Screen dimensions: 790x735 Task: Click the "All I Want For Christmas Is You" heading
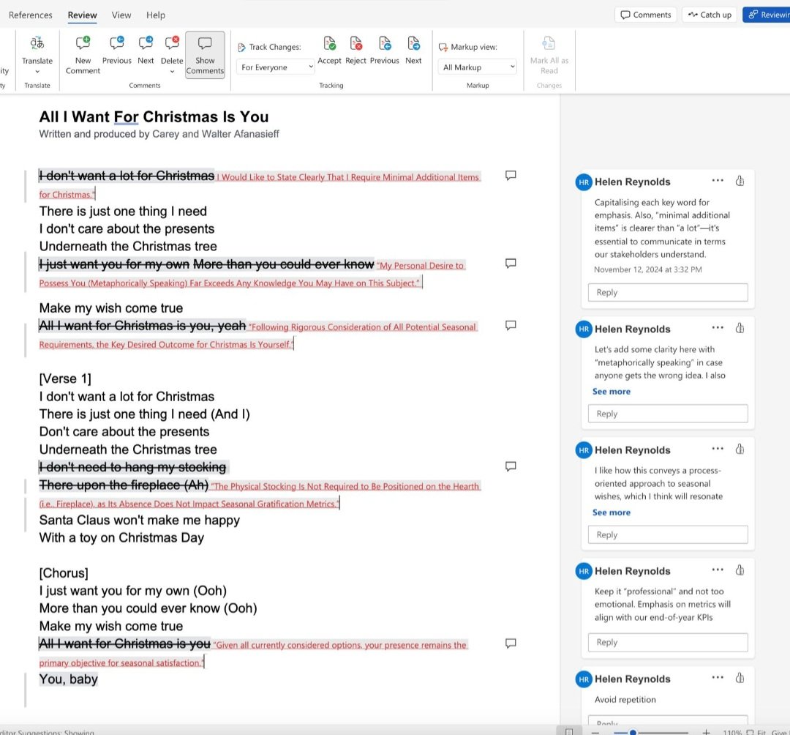(x=154, y=117)
